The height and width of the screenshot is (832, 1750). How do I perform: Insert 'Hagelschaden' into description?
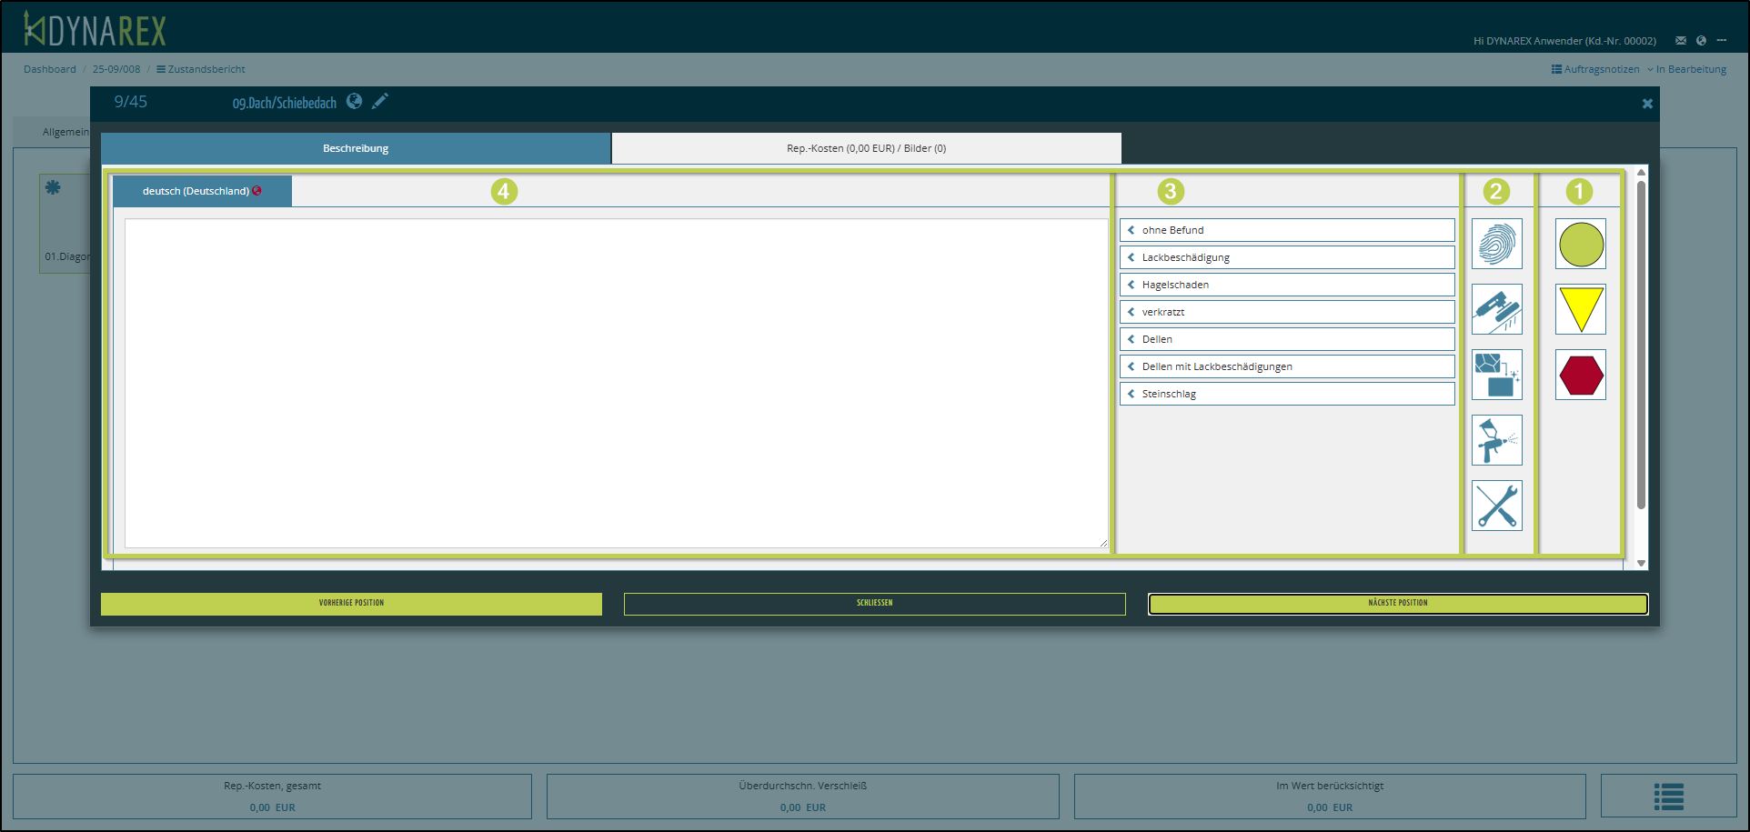pos(1286,285)
